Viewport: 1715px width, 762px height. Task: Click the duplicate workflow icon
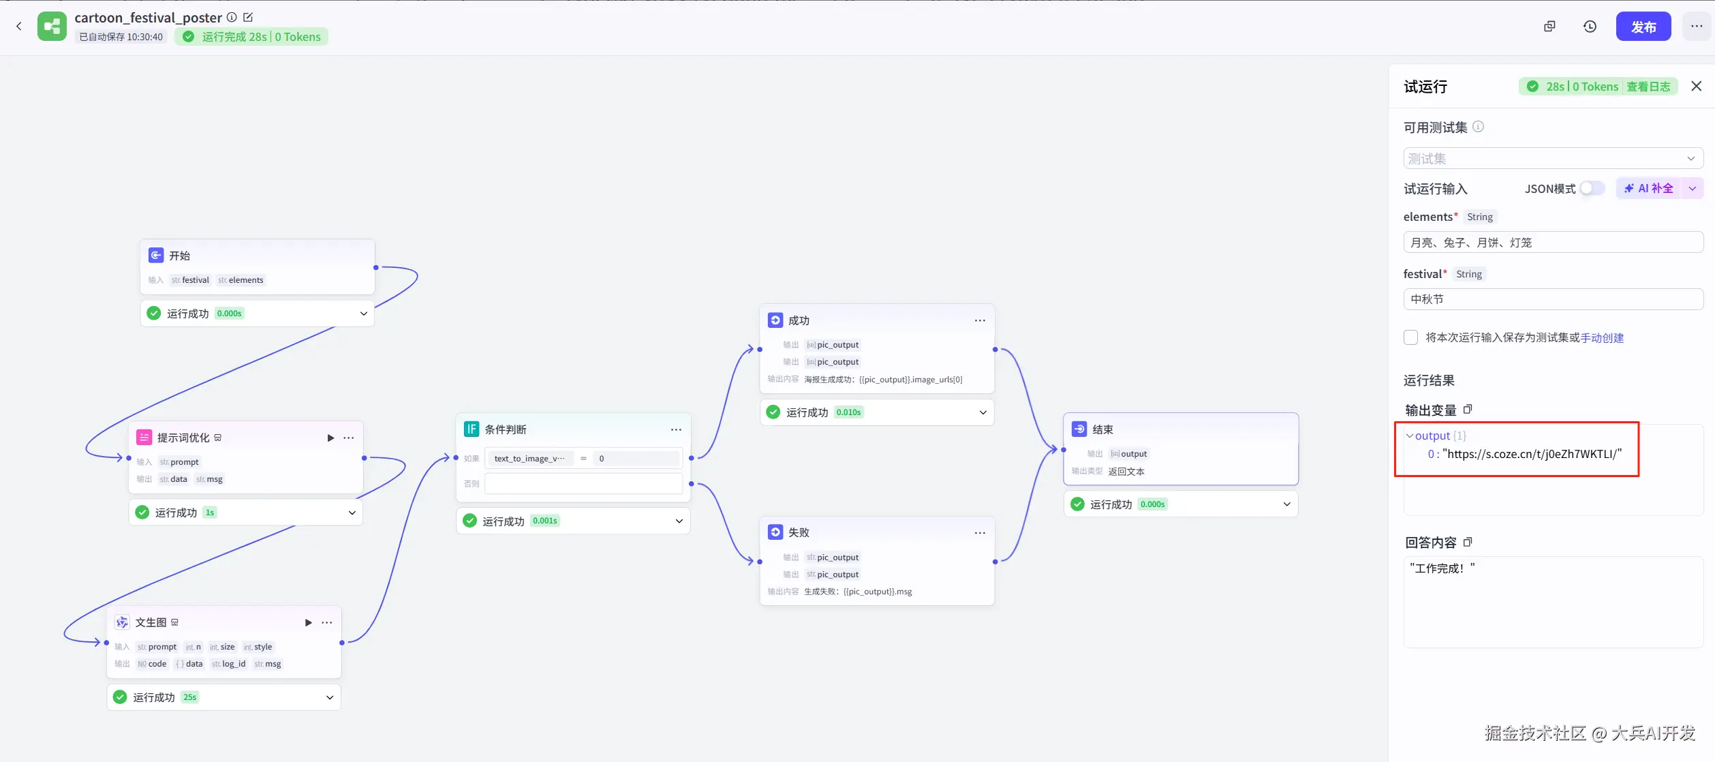pyautogui.click(x=1549, y=27)
